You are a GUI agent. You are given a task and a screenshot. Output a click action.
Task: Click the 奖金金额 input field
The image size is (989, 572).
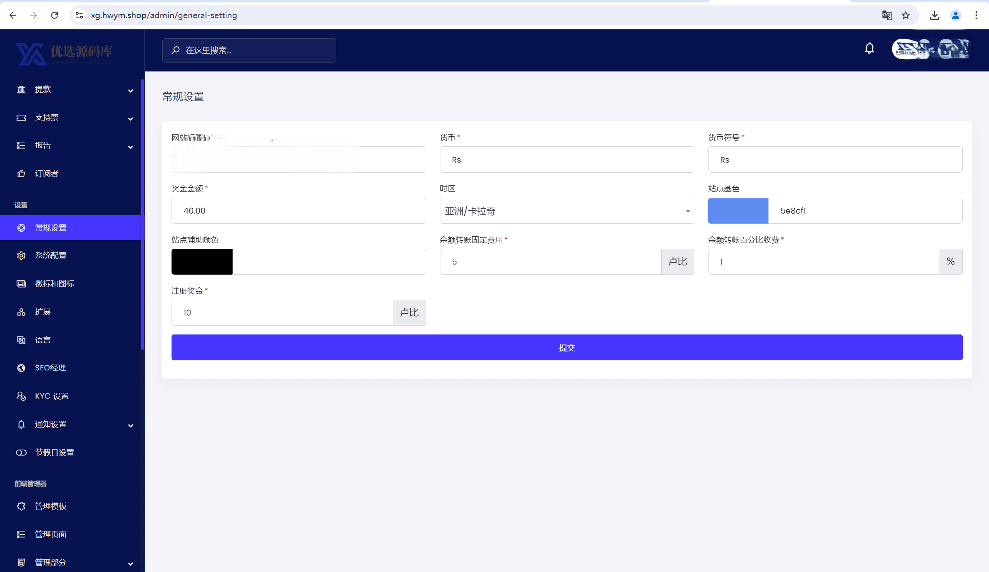coord(298,211)
